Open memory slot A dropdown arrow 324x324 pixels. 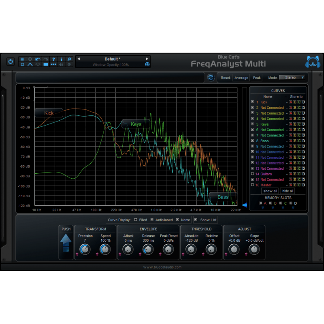point(263,207)
